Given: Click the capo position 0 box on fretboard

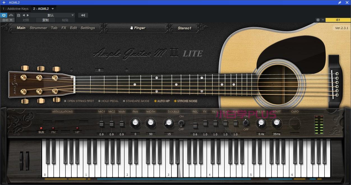Looking at the screenshot, I should (x=99, y=70).
